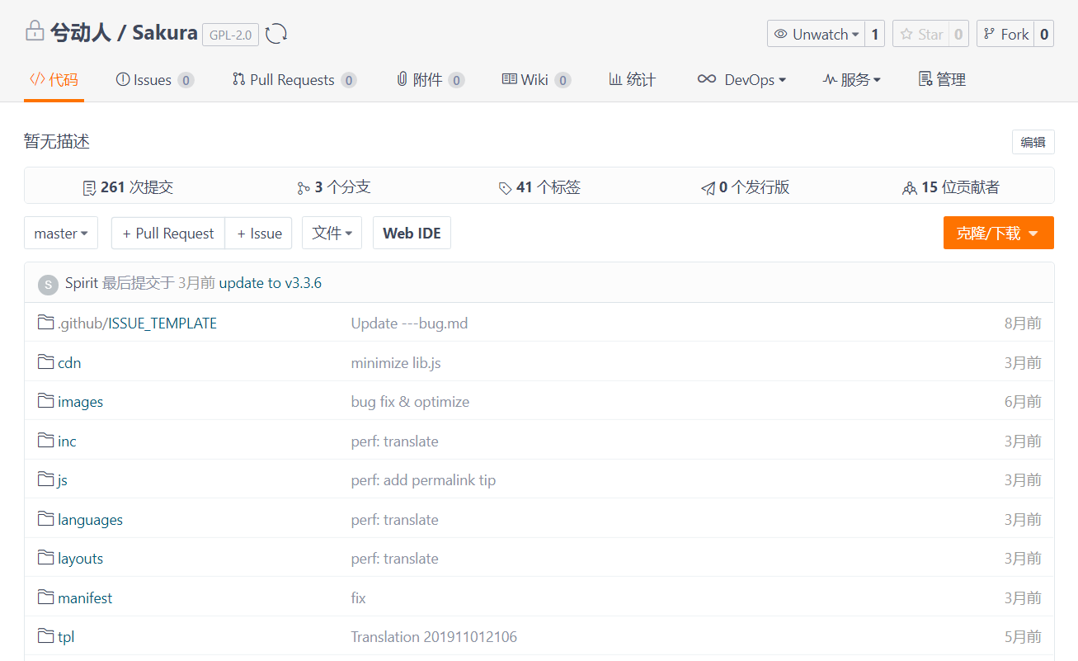Image resolution: width=1078 pixels, height=661 pixels.
Task: Click folder icon next to languages
Action: click(46, 519)
